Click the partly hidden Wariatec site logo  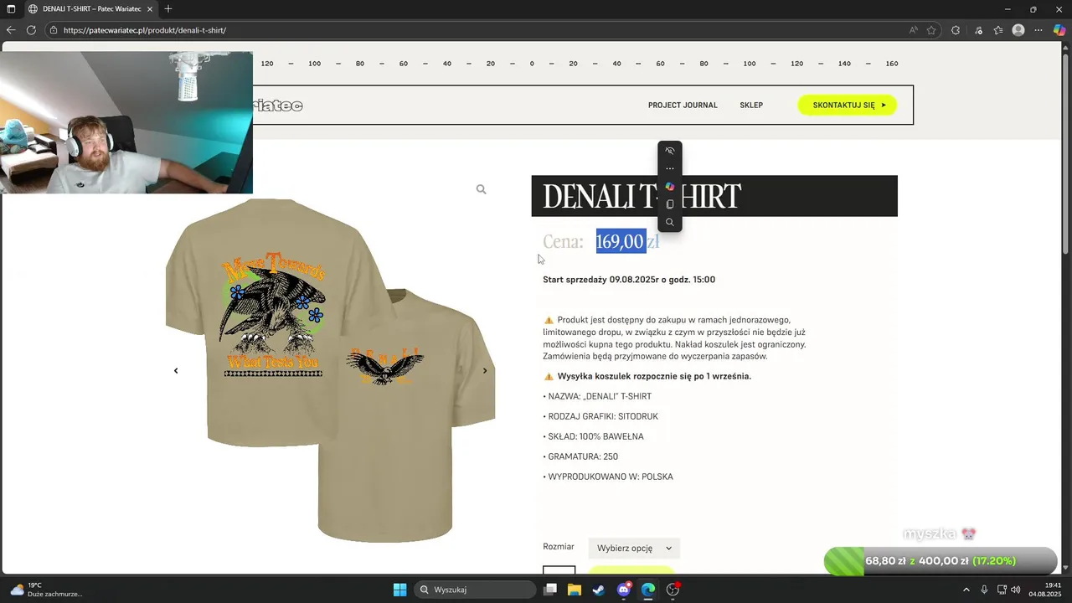(x=277, y=106)
